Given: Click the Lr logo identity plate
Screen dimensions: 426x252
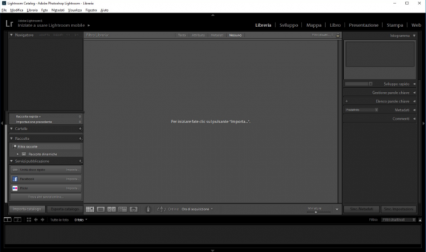Looking at the screenshot, I should tap(9, 24).
